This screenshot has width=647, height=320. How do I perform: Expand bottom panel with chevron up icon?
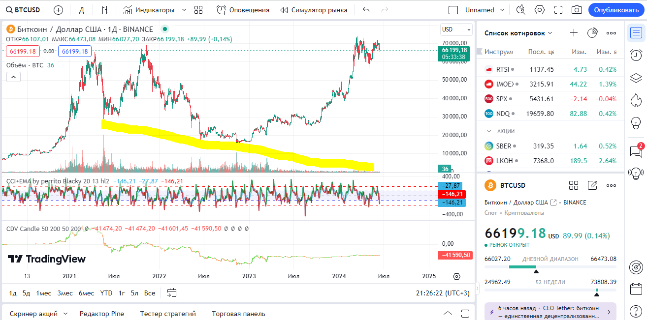point(448,314)
